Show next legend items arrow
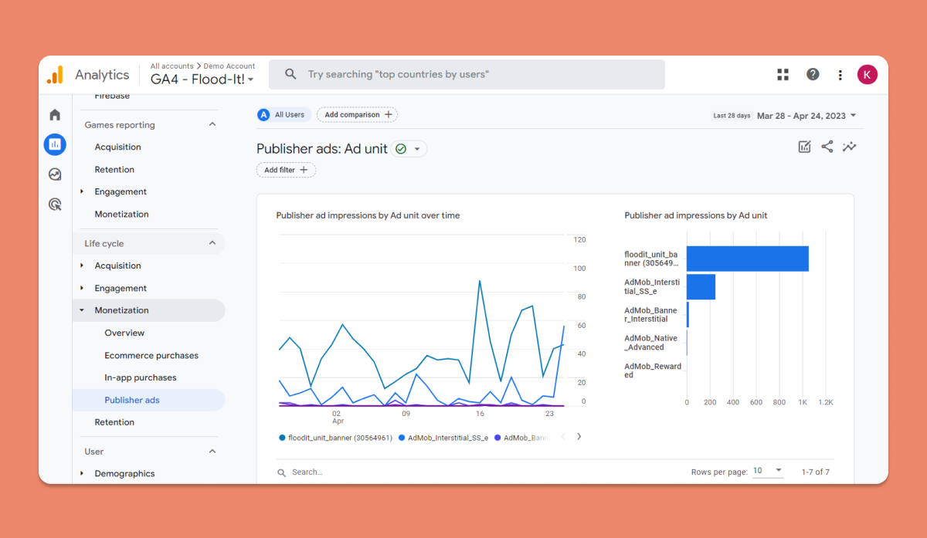This screenshot has width=927, height=538. [579, 437]
